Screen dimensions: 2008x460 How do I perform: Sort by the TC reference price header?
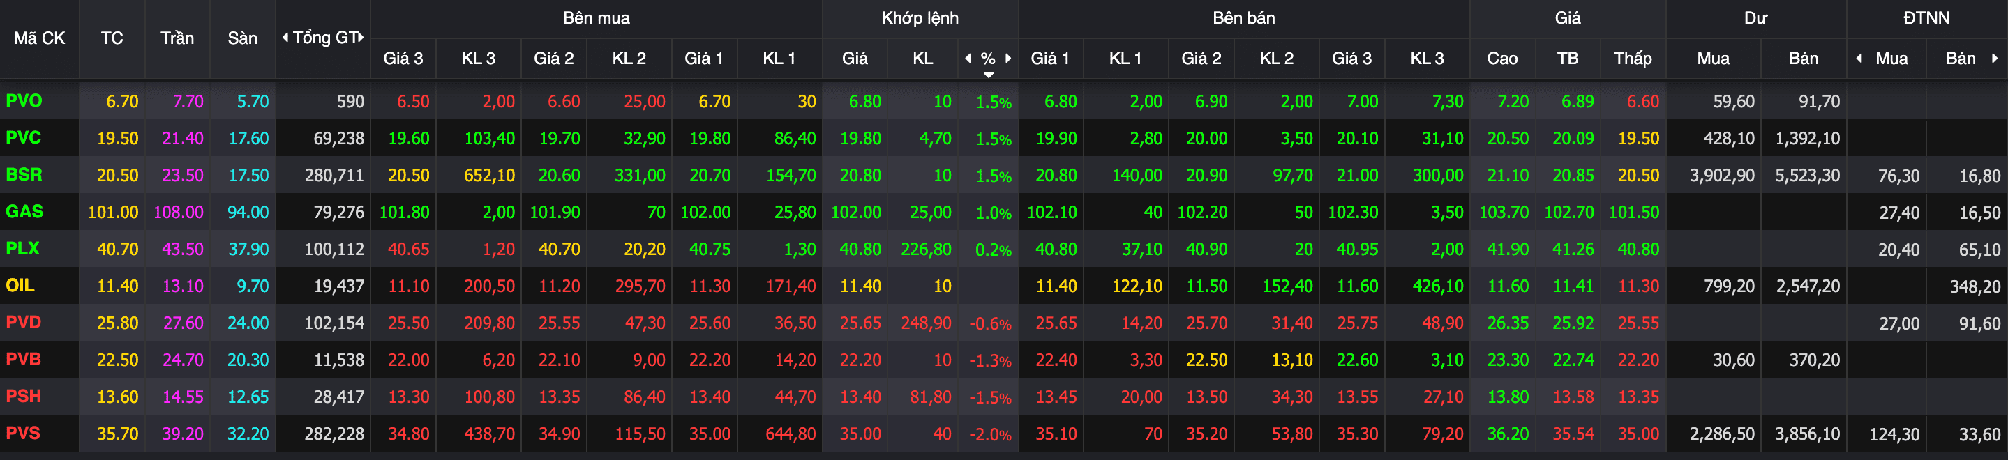[112, 38]
